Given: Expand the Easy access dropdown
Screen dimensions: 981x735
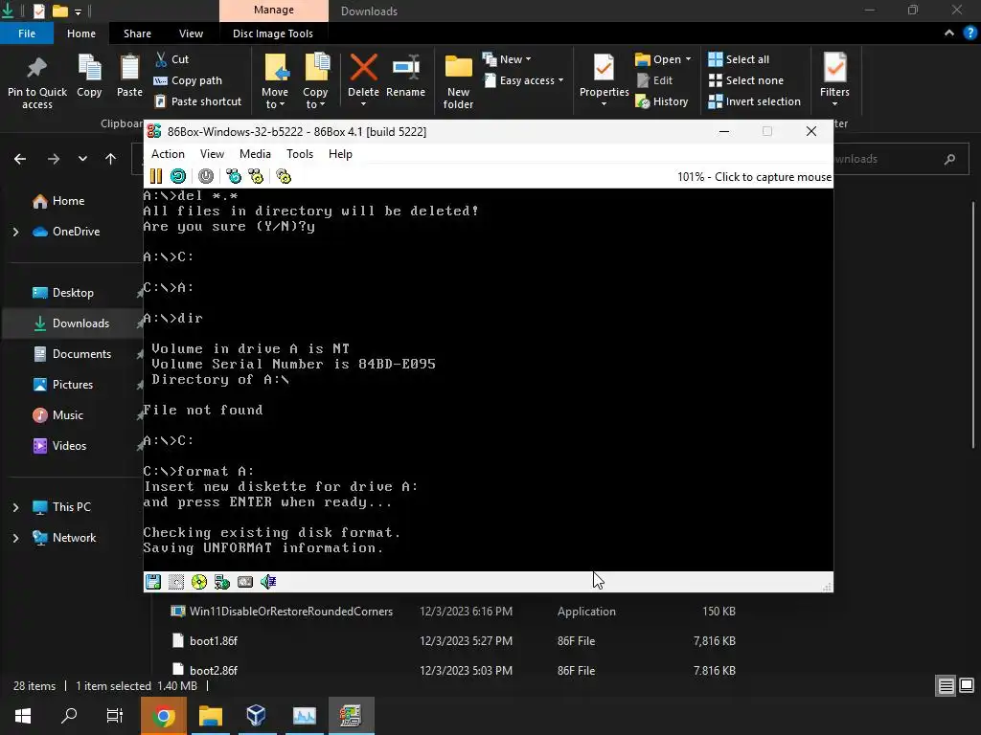Looking at the screenshot, I should click(x=524, y=80).
